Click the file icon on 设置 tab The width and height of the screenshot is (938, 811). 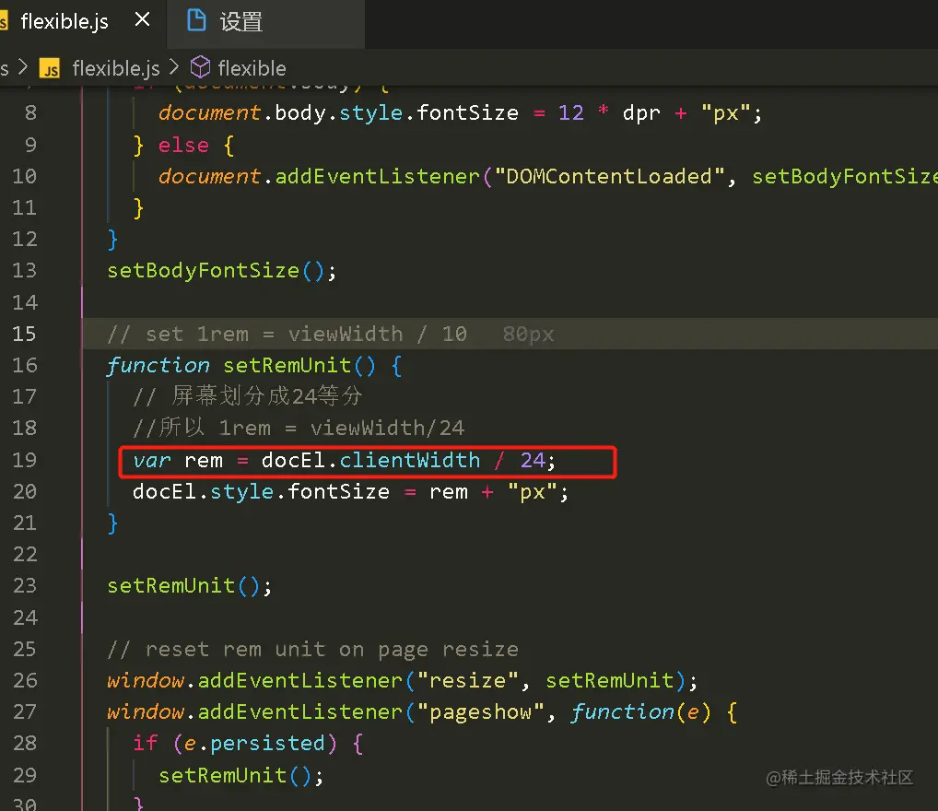coord(196,20)
